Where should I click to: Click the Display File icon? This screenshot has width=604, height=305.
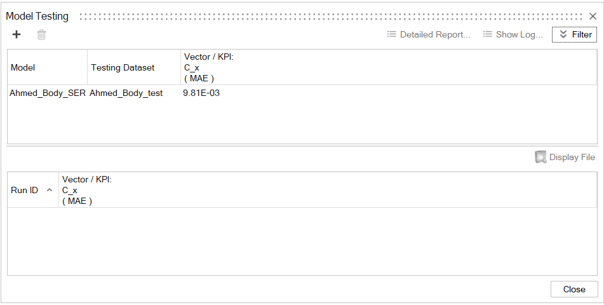[x=540, y=157]
